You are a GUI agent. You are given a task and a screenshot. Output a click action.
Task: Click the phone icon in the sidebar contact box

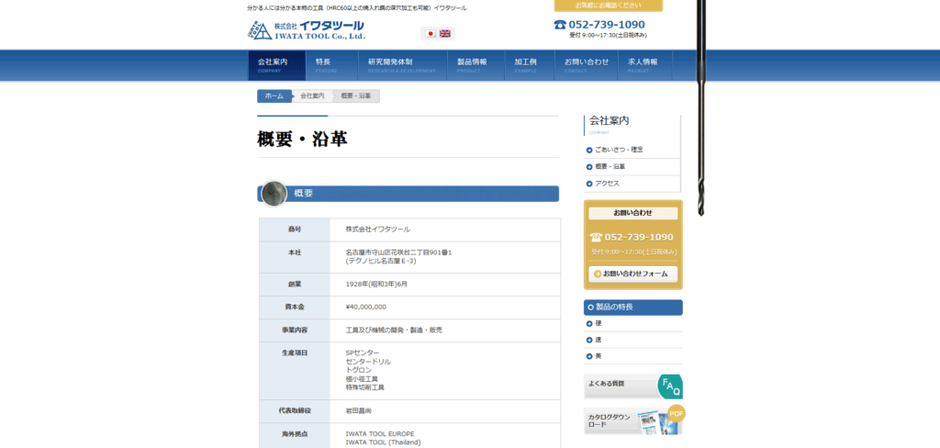pyautogui.click(x=596, y=237)
